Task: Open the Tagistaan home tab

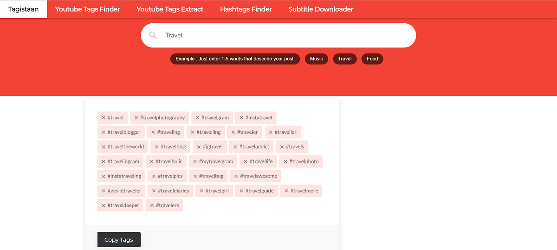Action: tap(23, 9)
